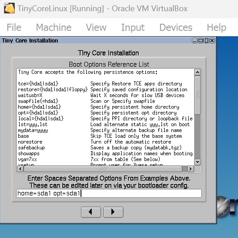This screenshot has height=238, width=238.
Task: Select the 'tce={hda1|sda1}' option text
Action: (x=38, y=84)
